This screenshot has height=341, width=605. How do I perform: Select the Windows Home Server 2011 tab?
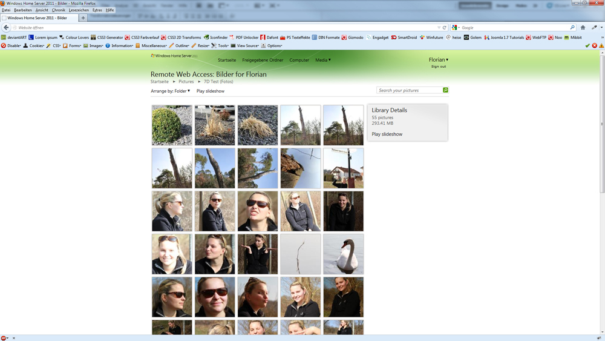coord(39,18)
